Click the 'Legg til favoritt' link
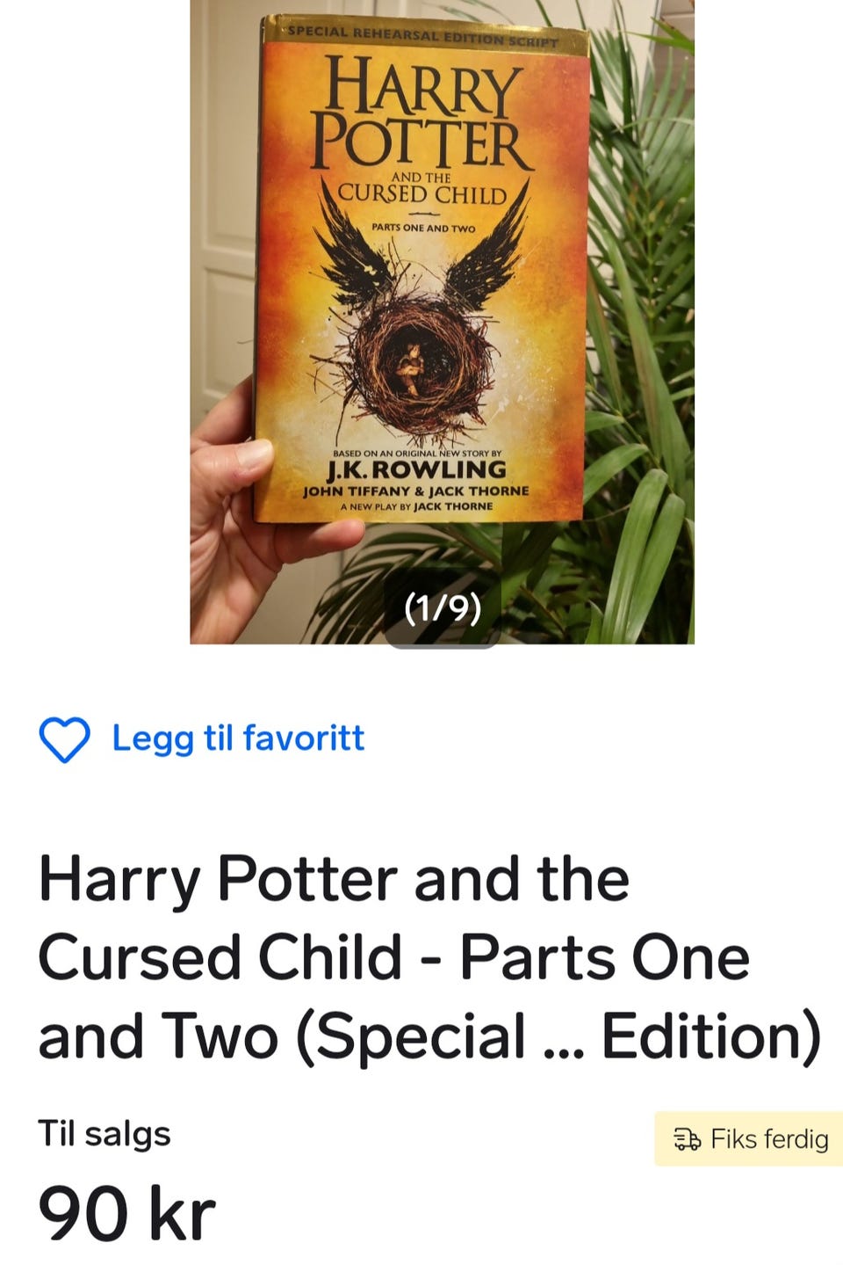This screenshot has width=843, height=1265. [238, 738]
